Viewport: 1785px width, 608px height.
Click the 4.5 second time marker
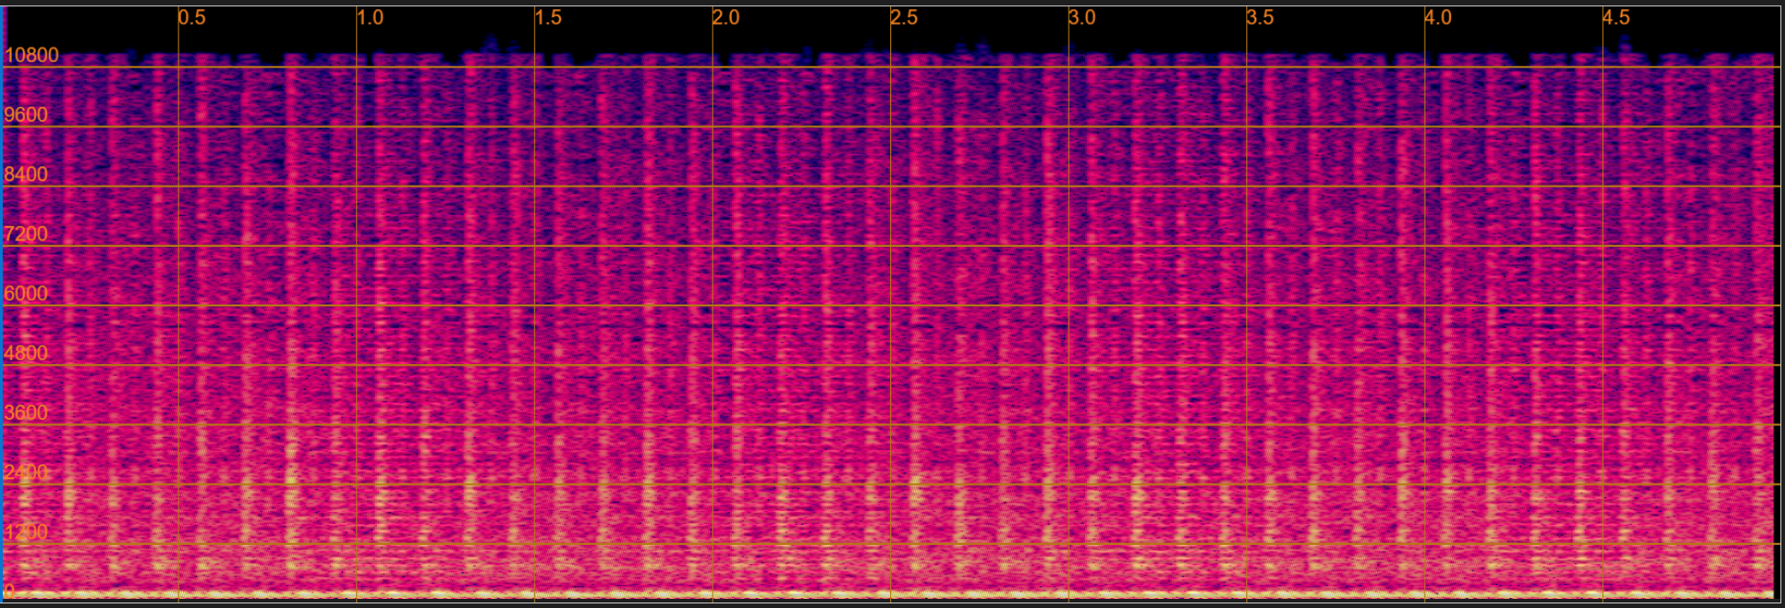click(1616, 18)
